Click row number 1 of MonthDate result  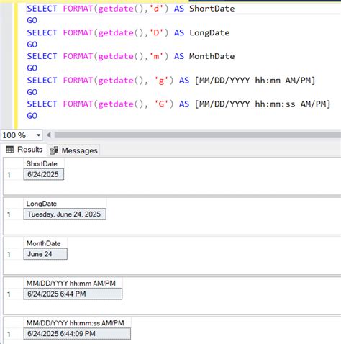pyautogui.click(x=9, y=254)
